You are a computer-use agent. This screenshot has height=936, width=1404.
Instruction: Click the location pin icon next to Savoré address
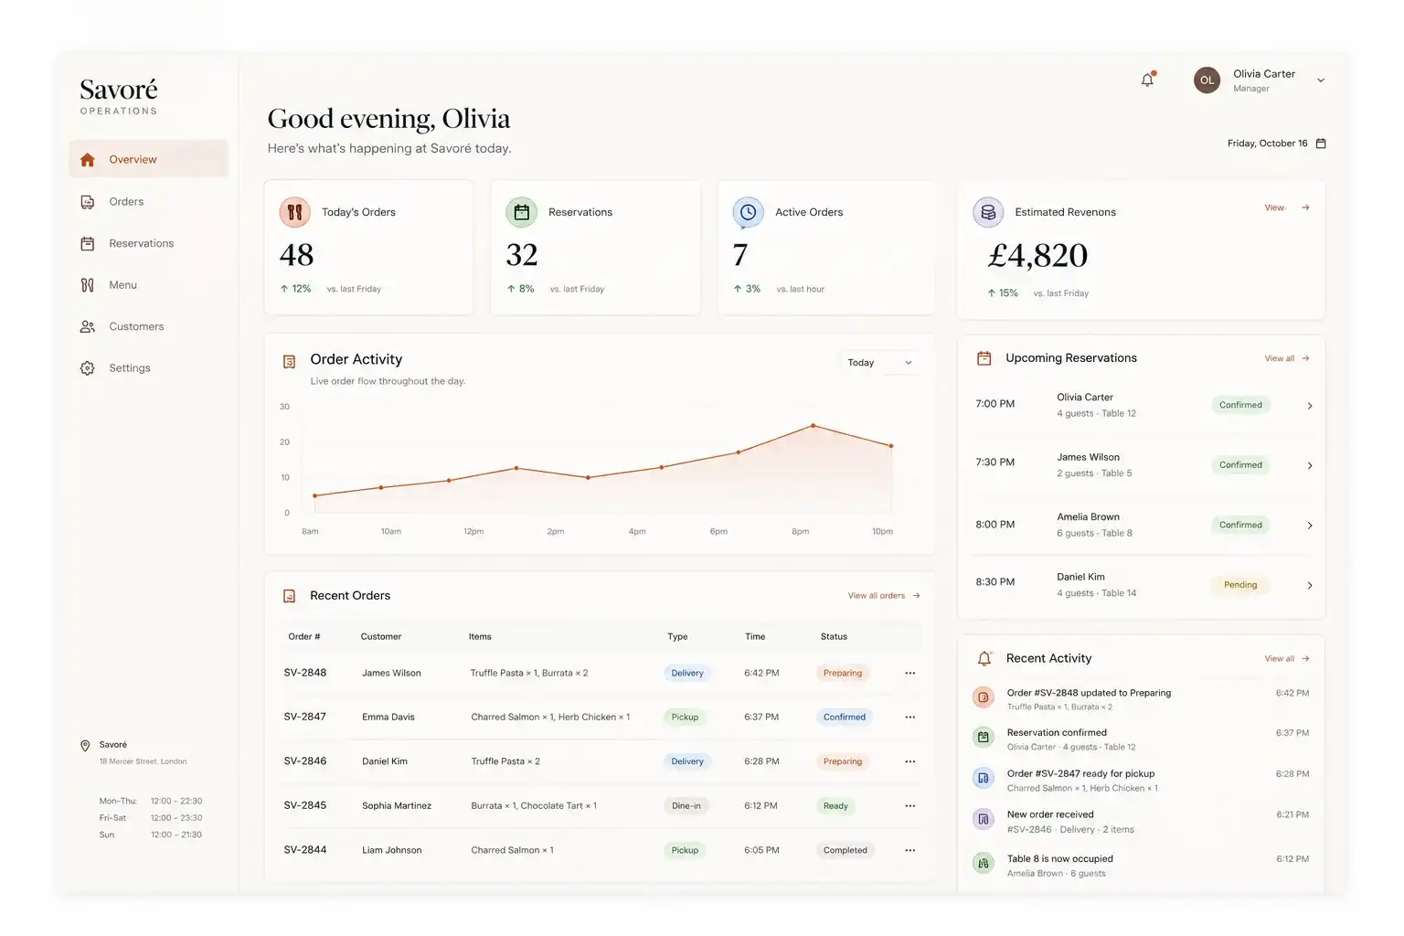click(85, 746)
